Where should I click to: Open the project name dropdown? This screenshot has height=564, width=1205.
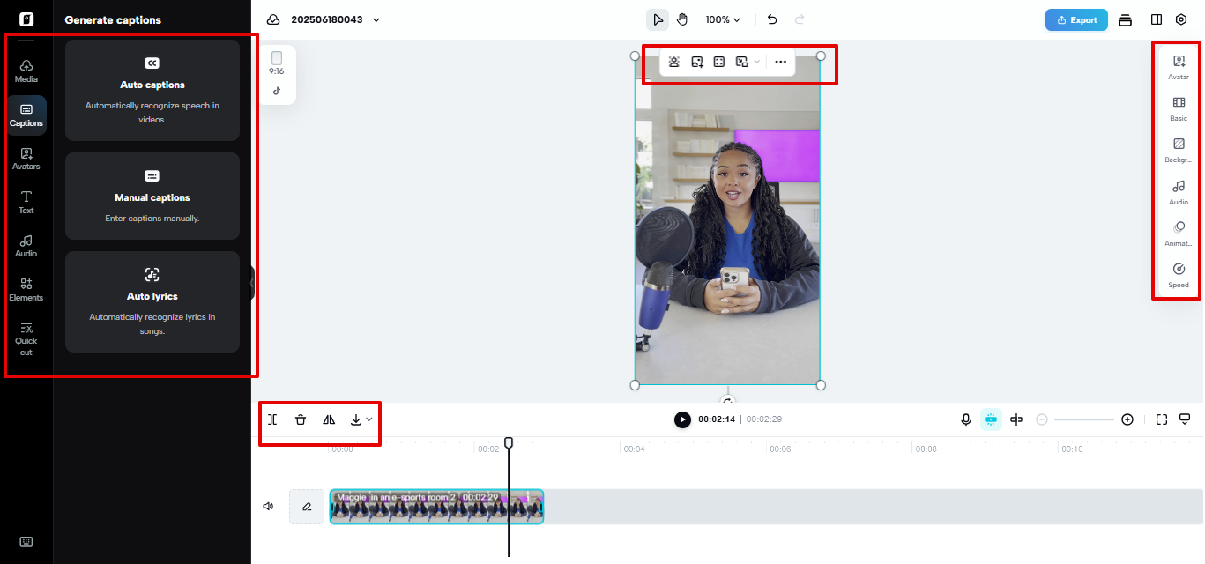(375, 19)
